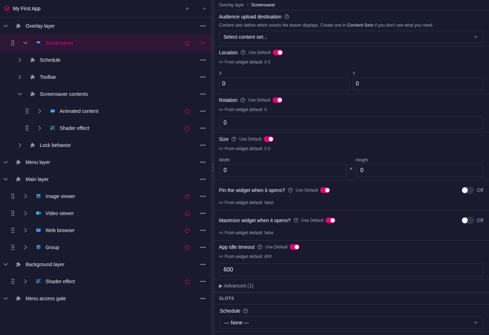Image resolution: width=489 pixels, height=335 pixels.
Task: Open the three-dot menu for Lock behavior
Action: 203,145
